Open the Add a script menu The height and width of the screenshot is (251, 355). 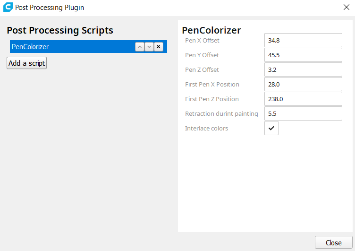(26, 63)
